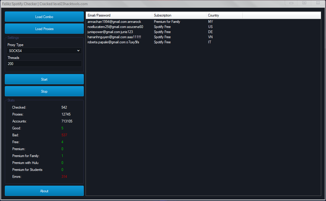
Task: Click the VN country cell
Action: pos(210,37)
